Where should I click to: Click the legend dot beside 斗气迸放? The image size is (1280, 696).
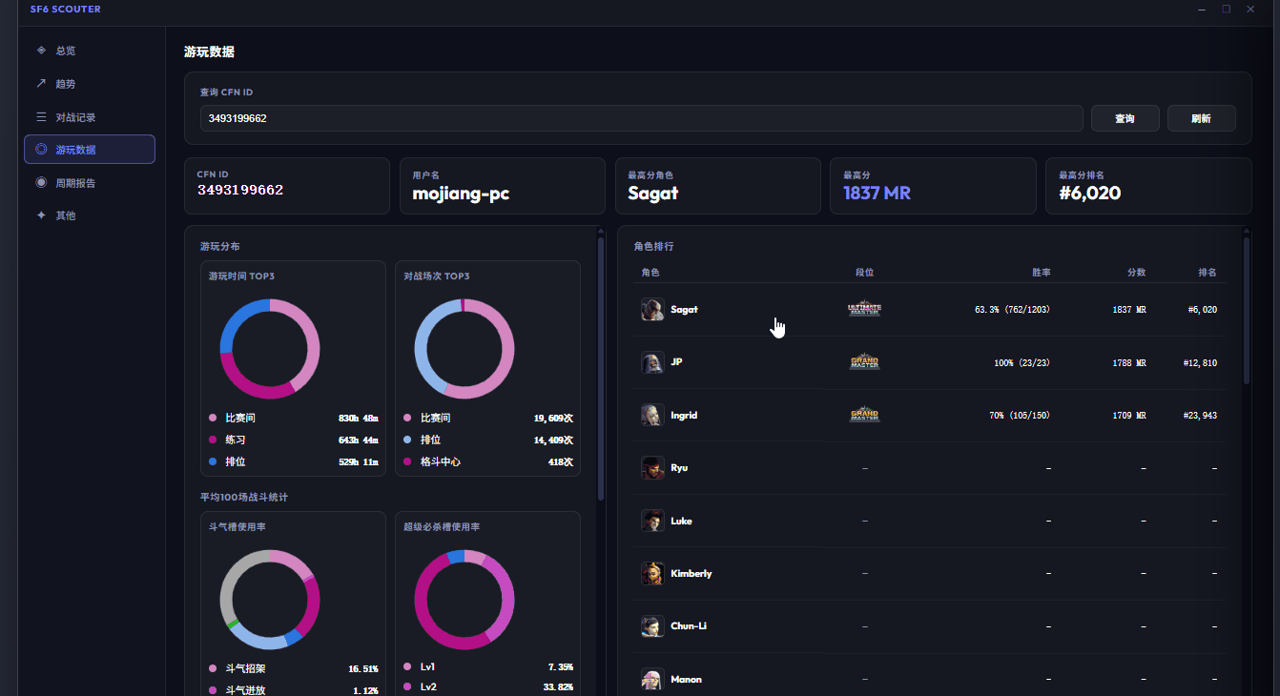(x=213, y=689)
